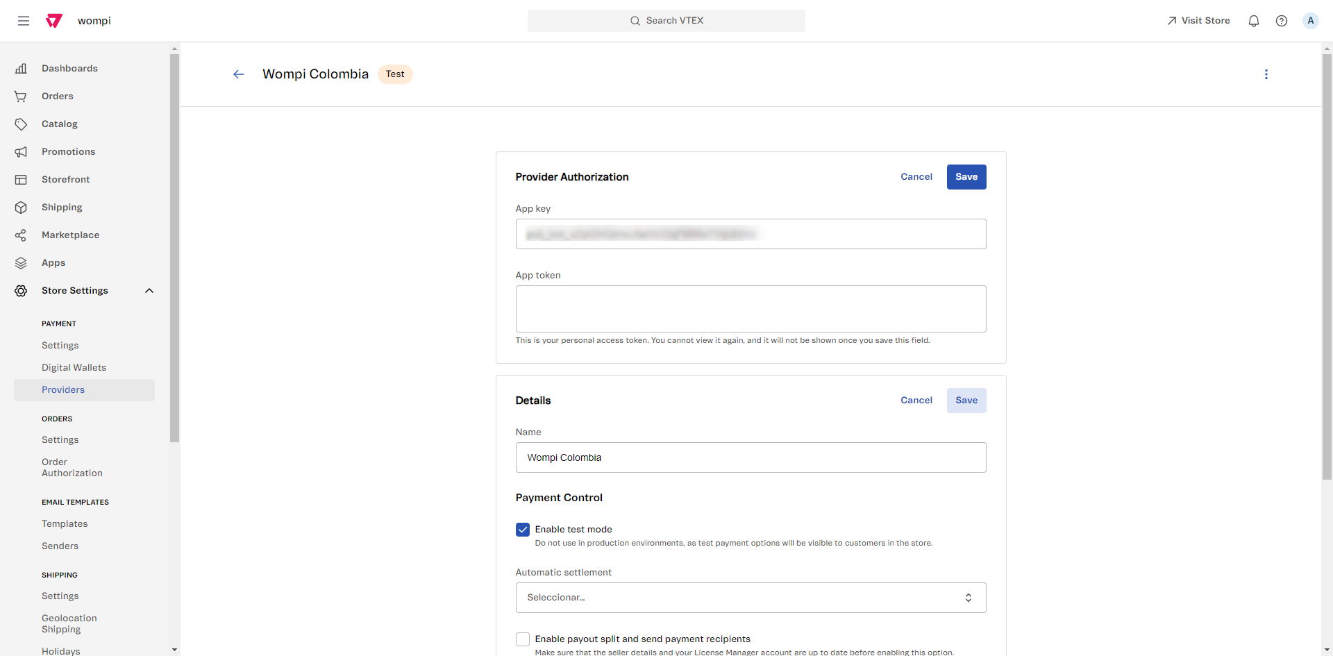This screenshot has height=656, width=1333.
Task: Open the help question mark icon
Action: pyautogui.click(x=1281, y=21)
